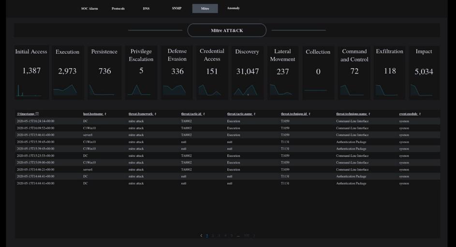Click the Impact trend sparkline
The image size is (456, 247).
coord(424,91)
